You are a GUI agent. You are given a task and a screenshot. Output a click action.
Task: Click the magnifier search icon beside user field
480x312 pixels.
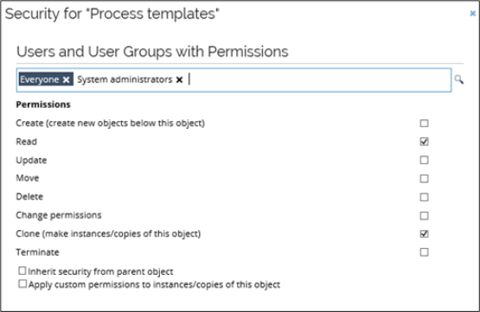[458, 80]
